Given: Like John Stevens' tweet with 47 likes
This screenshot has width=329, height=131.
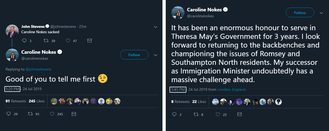Looking at the screenshot, I should (68, 41).
